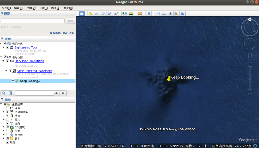Image resolution: width=259 pixels, height=148 pixels.
Task: Click the zoom-out bottom of slider
Action: (x=250, y=92)
